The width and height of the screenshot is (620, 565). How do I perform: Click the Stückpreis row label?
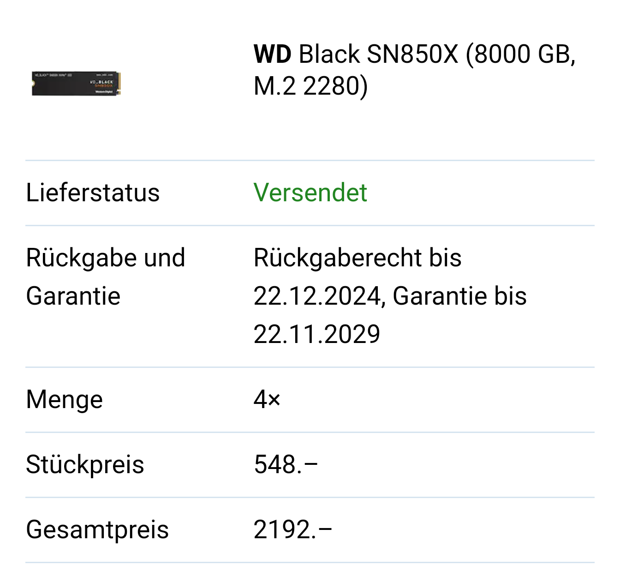click(x=85, y=464)
